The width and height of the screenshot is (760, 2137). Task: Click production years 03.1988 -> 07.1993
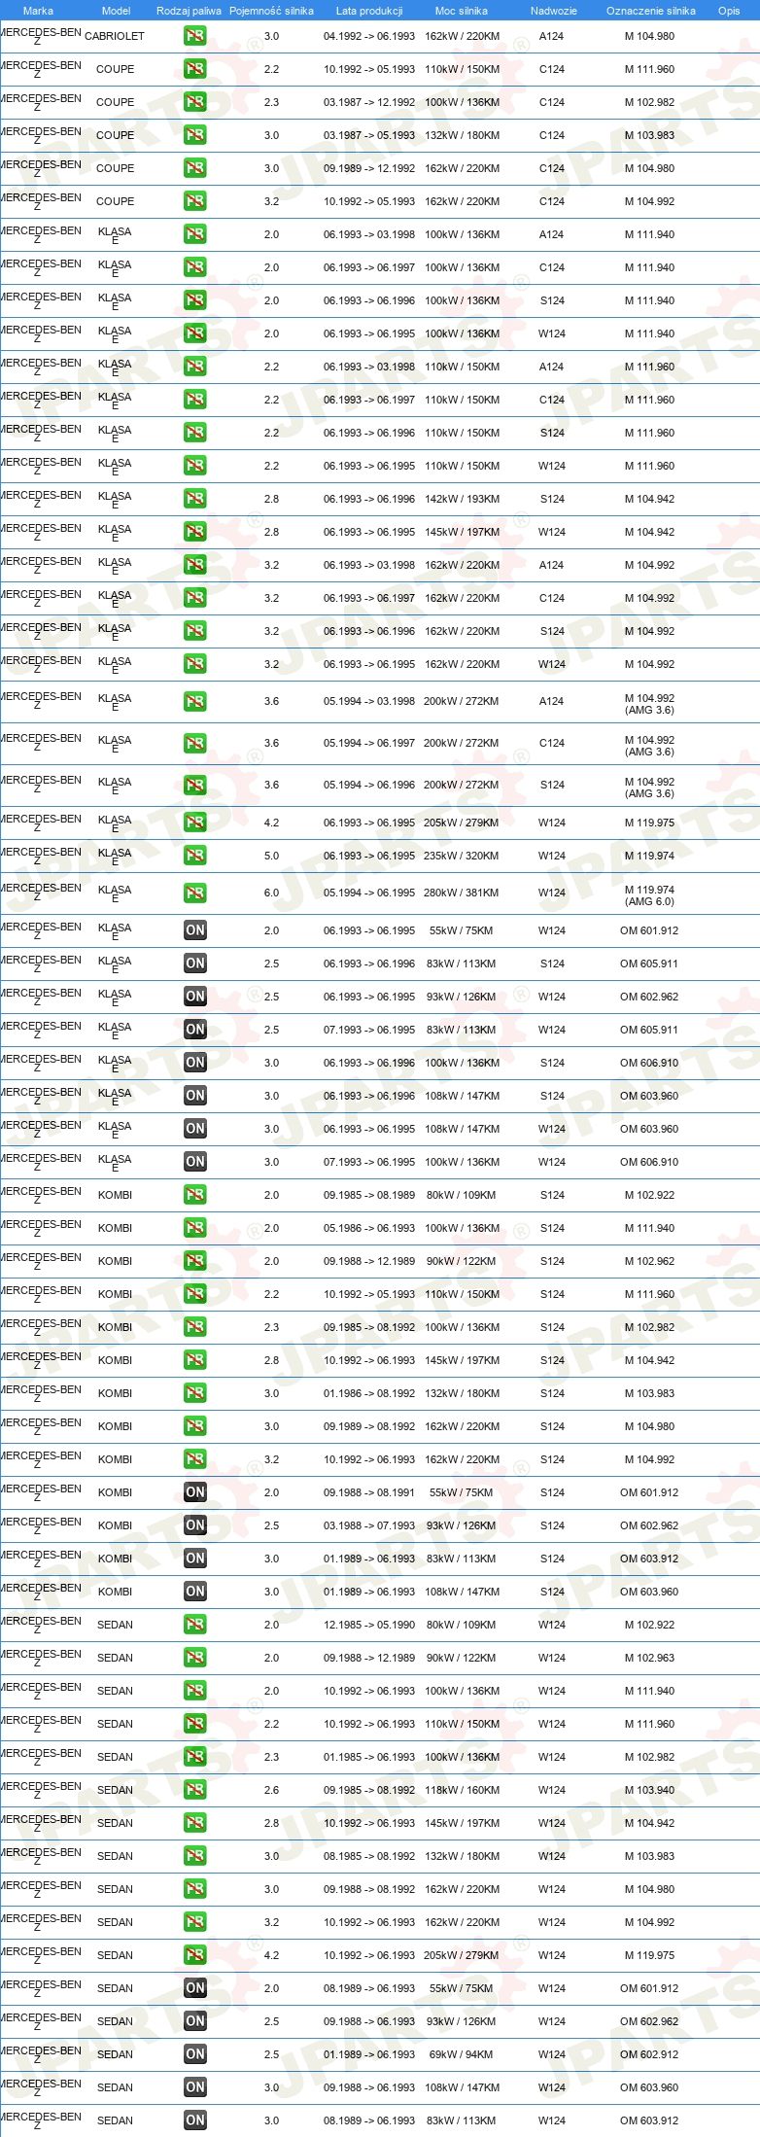[369, 1525]
